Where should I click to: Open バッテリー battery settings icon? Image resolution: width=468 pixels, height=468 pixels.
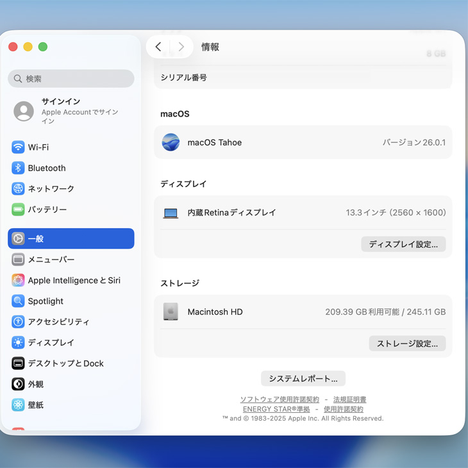click(x=18, y=210)
